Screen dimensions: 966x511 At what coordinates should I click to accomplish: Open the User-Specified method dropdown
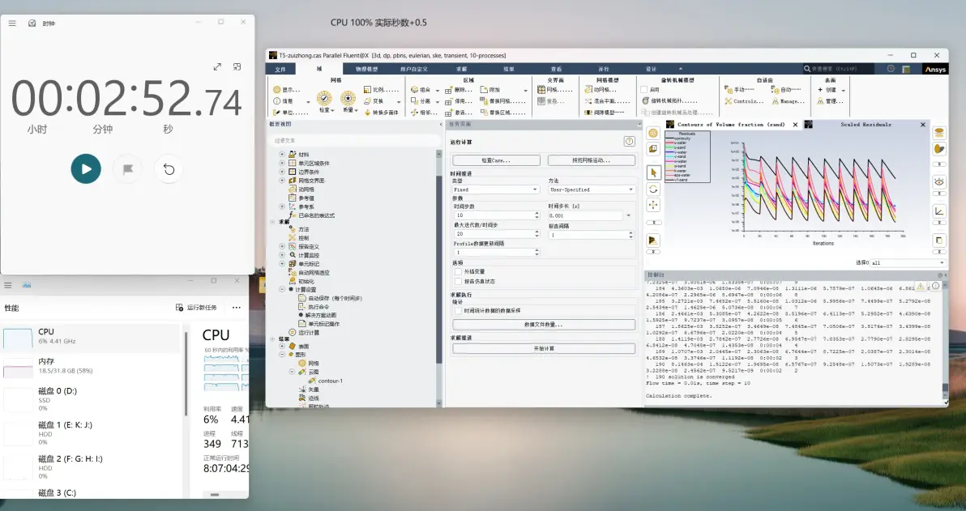coord(592,189)
